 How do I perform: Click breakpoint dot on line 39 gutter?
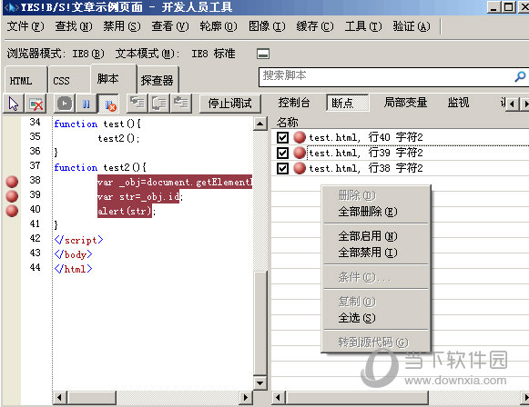[x=12, y=196]
